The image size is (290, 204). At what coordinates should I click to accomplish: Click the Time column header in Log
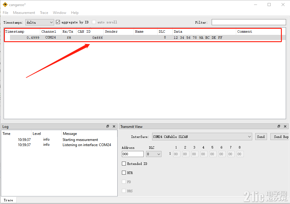coord(16,134)
